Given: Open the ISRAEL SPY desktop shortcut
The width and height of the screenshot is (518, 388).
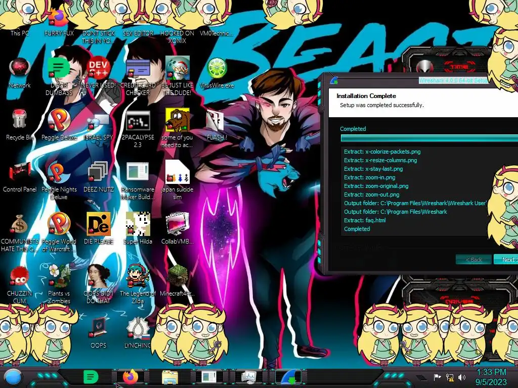Looking at the screenshot, I should click(99, 125).
